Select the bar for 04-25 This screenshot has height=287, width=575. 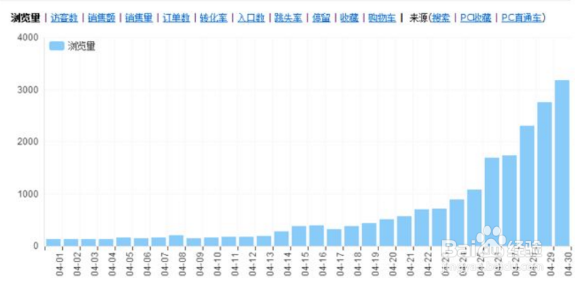(474, 218)
